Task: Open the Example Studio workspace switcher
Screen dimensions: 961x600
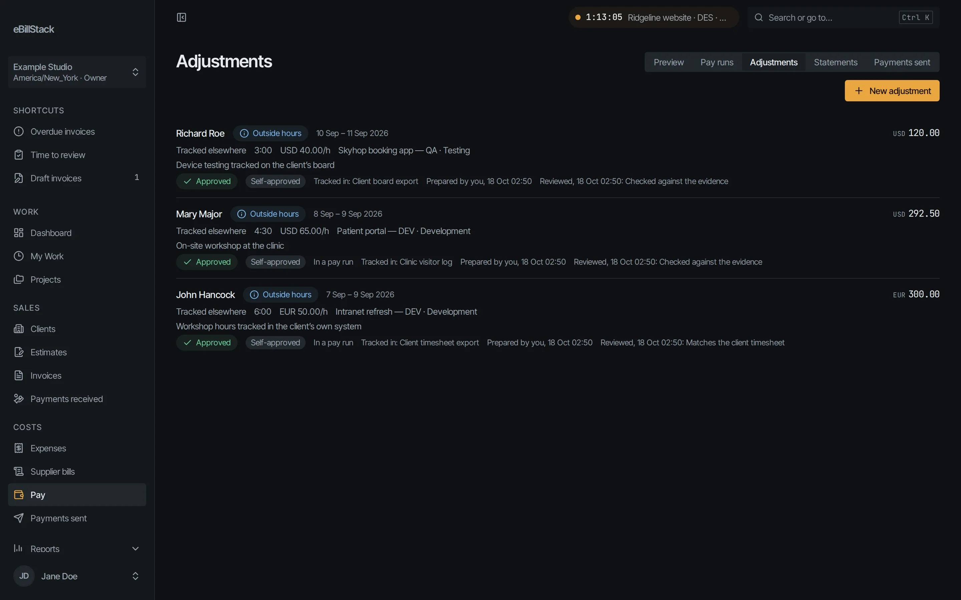Action: tap(77, 72)
